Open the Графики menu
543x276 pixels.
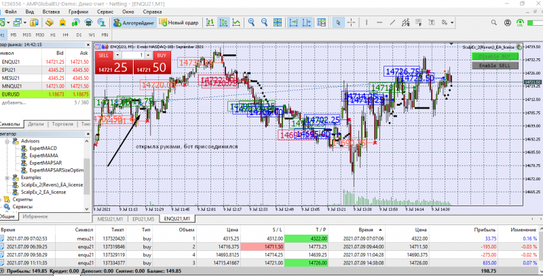coord(78,12)
